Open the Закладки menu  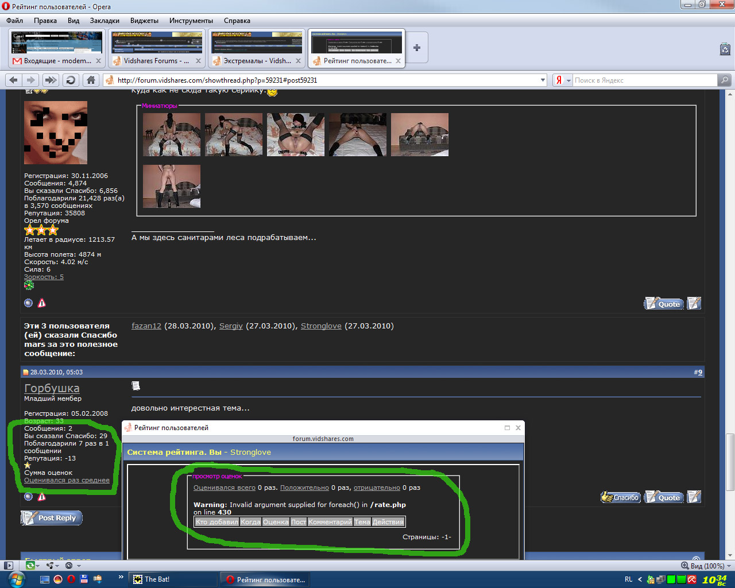pos(105,21)
